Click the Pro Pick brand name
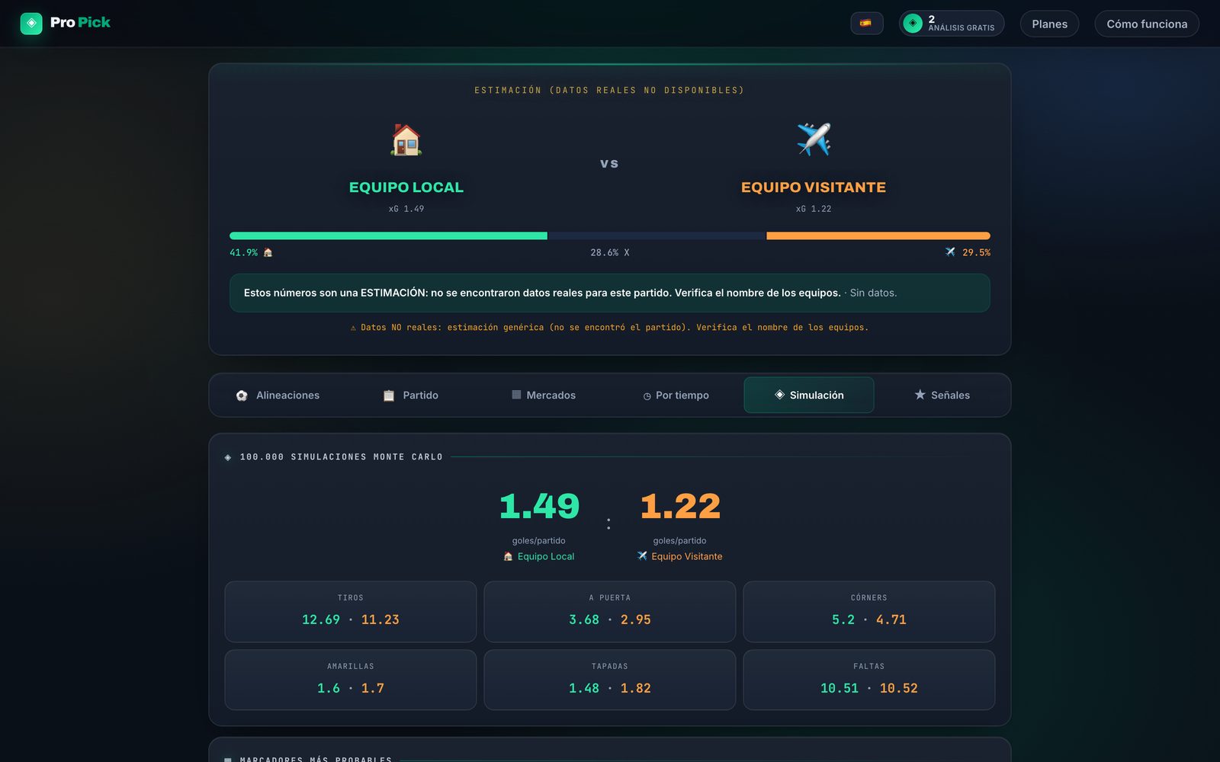This screenshot has height=762, width=1220. (x=80, y=23)
